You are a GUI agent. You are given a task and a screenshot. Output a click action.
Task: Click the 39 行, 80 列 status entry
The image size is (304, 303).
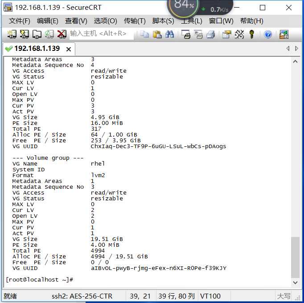click(177, 296)
